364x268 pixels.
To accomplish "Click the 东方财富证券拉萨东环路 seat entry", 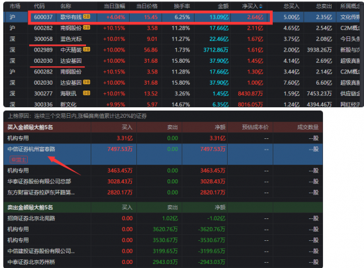I will pyautogui.click(x=41, y=193).
